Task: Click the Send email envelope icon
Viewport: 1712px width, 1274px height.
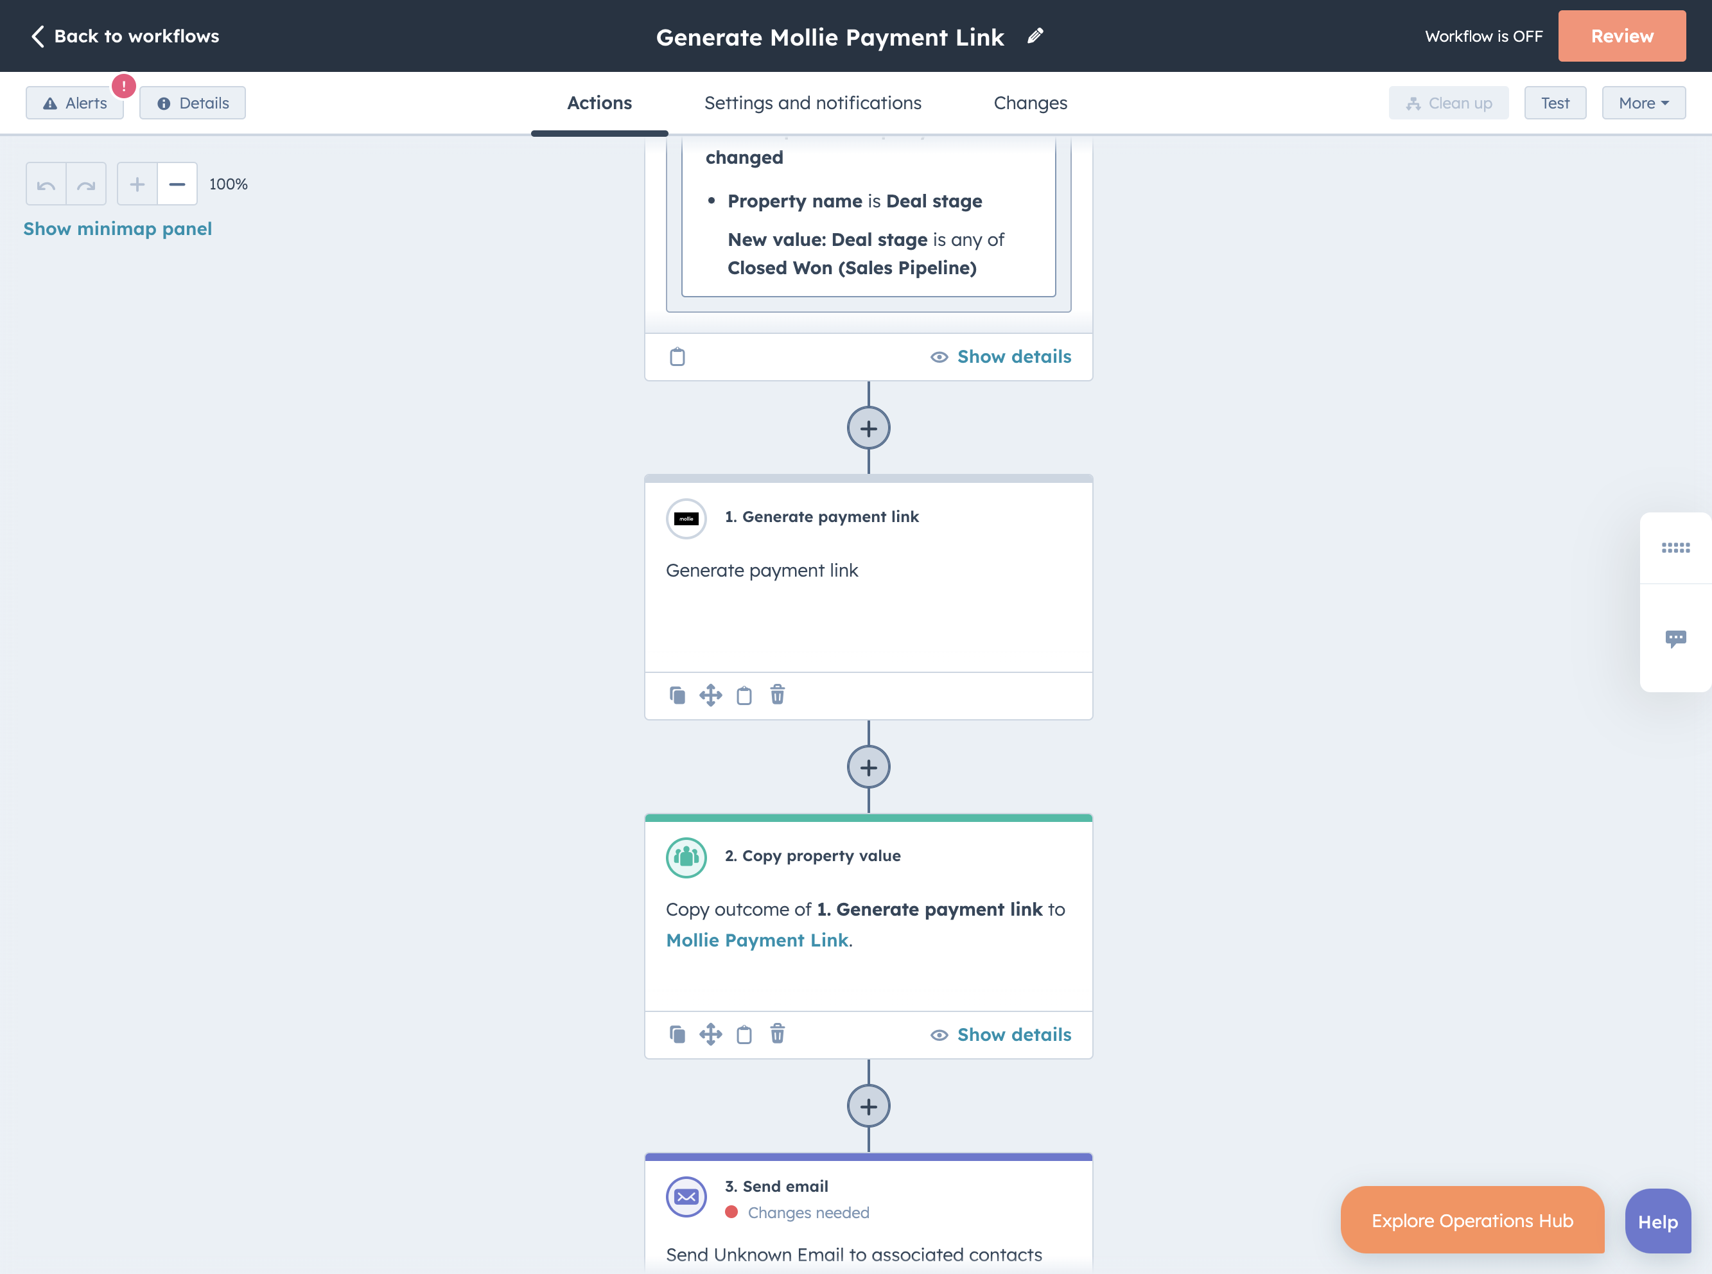Action: (686, 1196)
